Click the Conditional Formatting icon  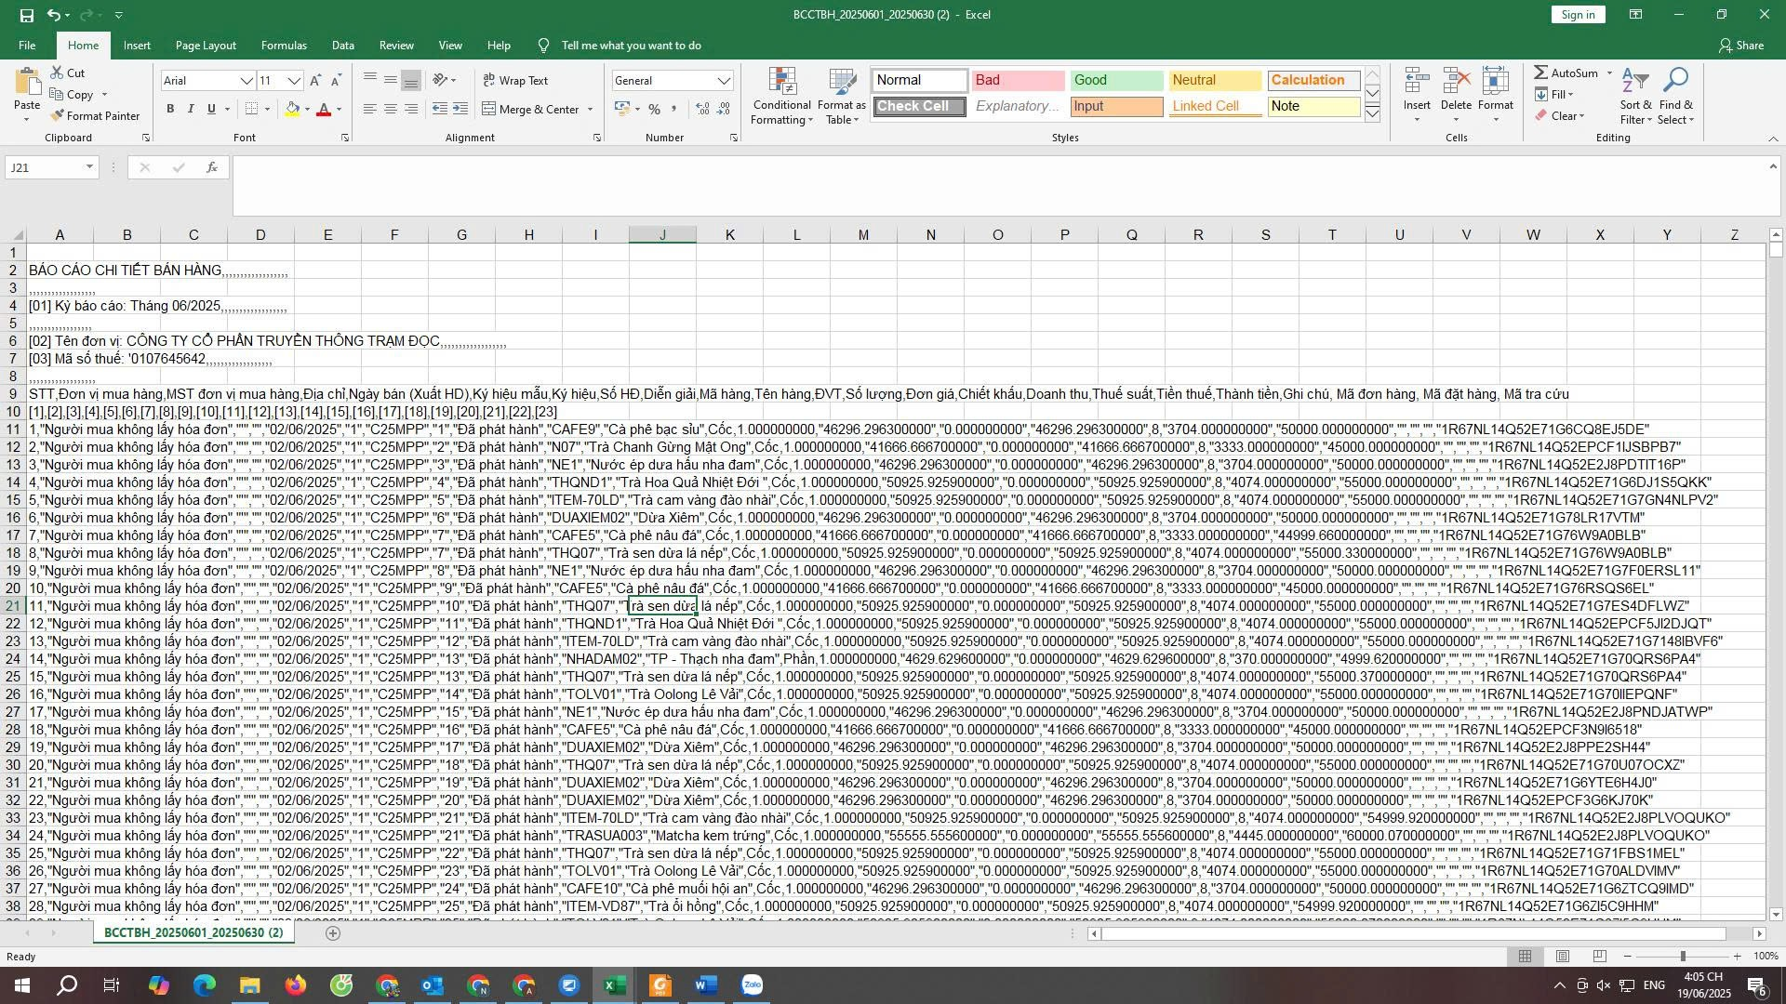tap(782, 84)
